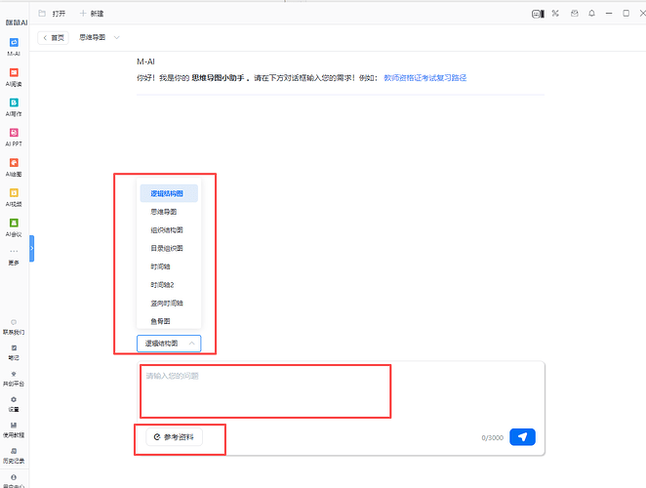Open 历史记录 history in sidebar
This screenshot has width=646, height=488.
pyautogui.click(x=14, y=456)
